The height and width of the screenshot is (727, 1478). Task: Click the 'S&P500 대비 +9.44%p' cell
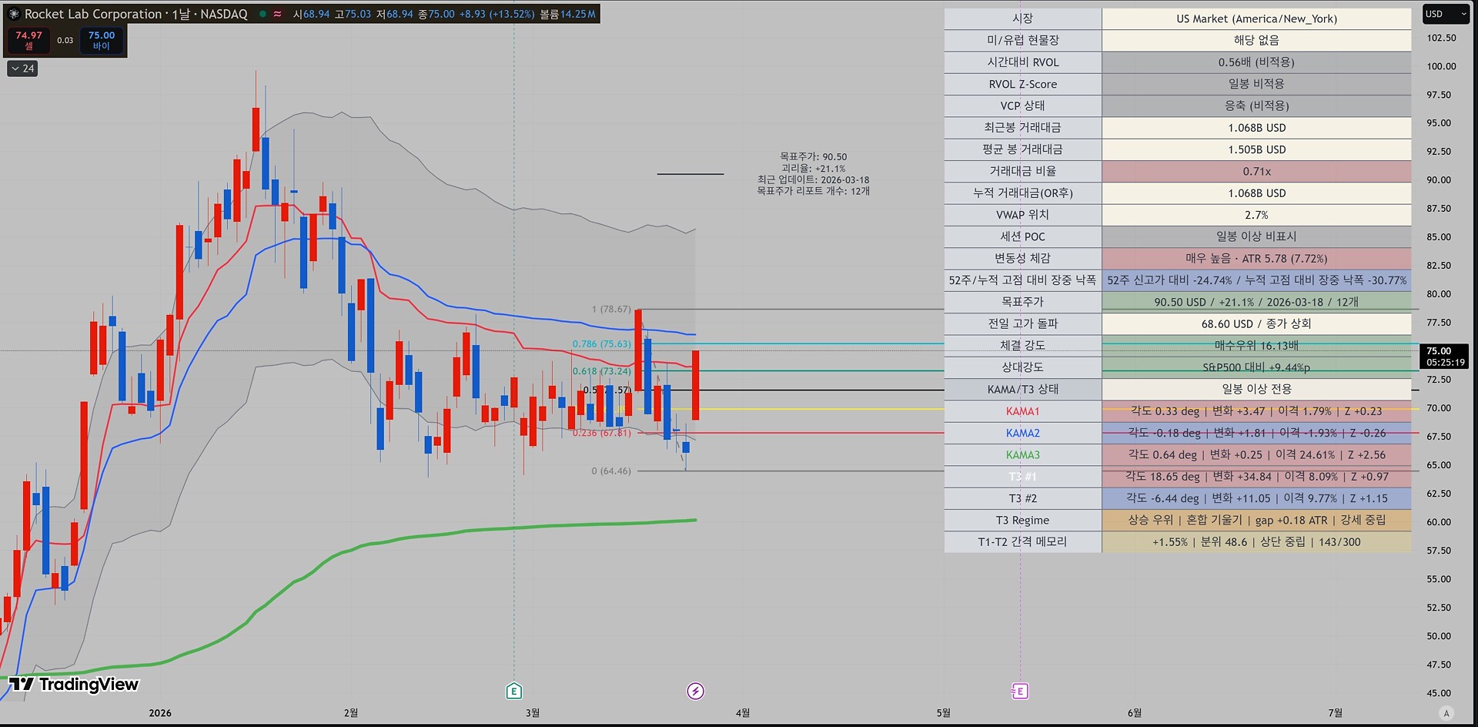[1256, 367]
